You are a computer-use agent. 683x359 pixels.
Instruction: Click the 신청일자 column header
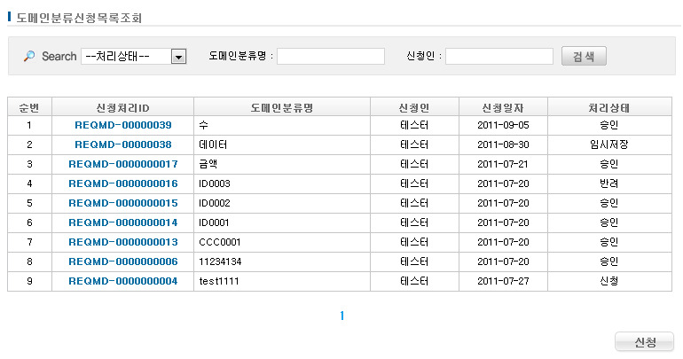(503, 106)
